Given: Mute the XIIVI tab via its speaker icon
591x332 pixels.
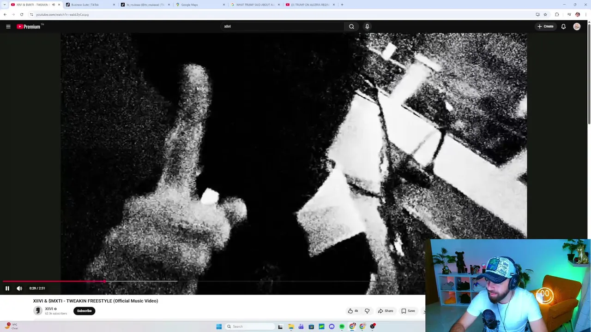Looking at the screenshot, I should pyautogui.click(x=53, y=5).
